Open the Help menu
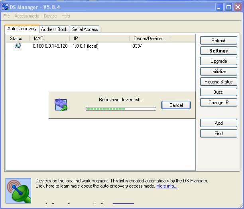 (x=66, y=16)
